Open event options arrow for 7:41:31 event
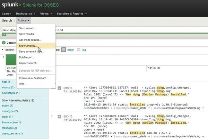This screenshot has height=139, width=208. tap(59, 88)
